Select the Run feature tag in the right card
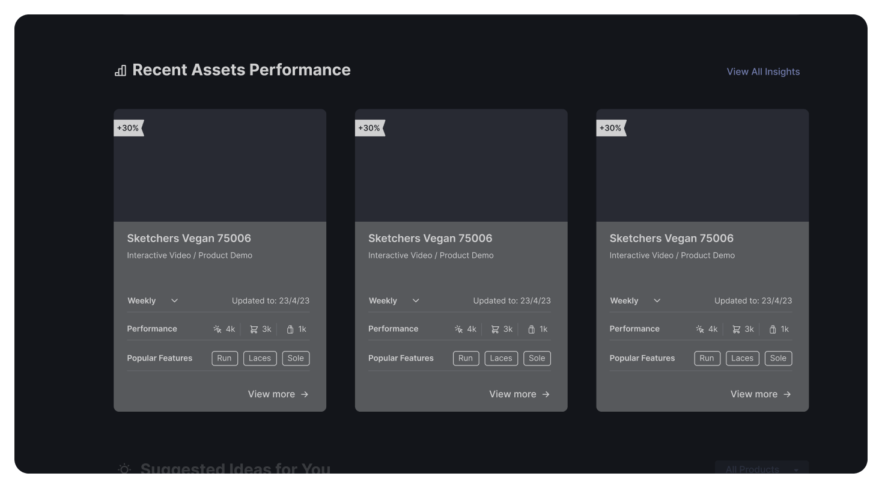Image resolution: width=882 pixels, height=488 pixels. (707, 358)
